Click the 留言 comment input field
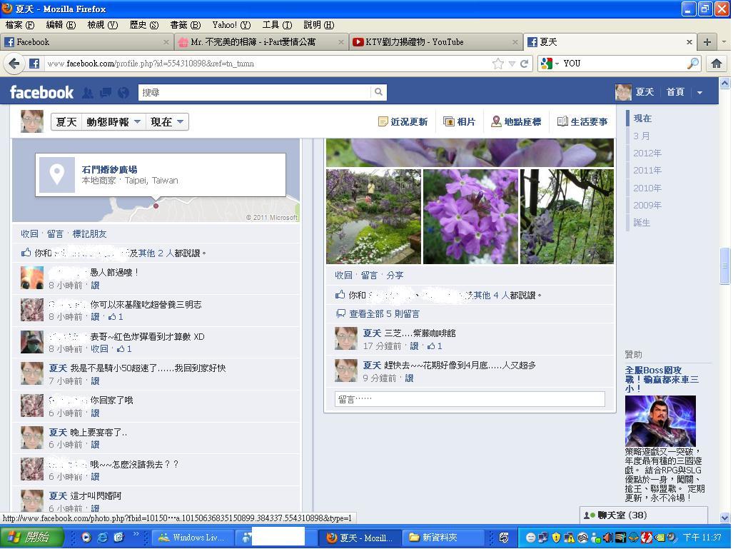733x549 pixels. pos(469,400)
